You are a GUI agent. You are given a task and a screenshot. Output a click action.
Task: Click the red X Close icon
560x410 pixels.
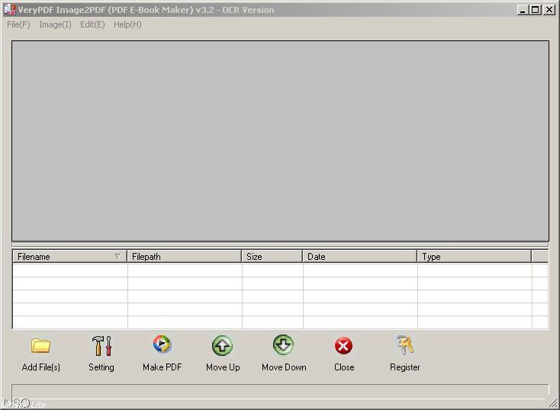pyautogui.click(x=343, y=346)
